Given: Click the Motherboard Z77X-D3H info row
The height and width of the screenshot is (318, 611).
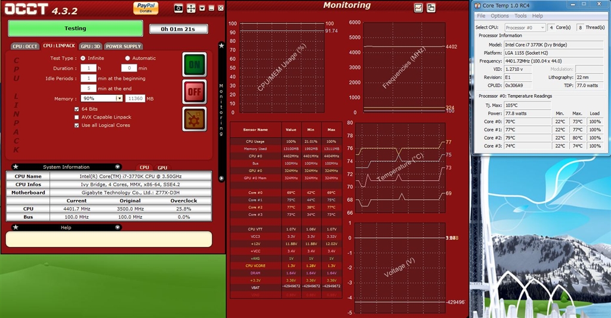Looking at the screenshot, I should (109, 193).
